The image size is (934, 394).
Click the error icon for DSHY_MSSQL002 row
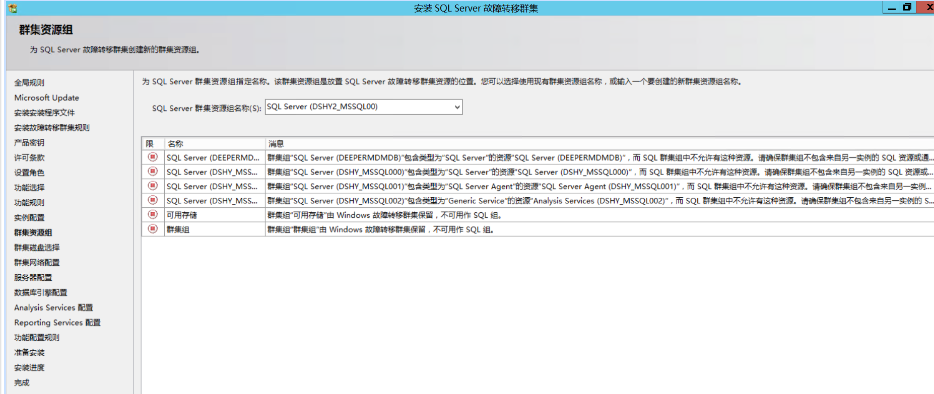(x=153, y=200)
